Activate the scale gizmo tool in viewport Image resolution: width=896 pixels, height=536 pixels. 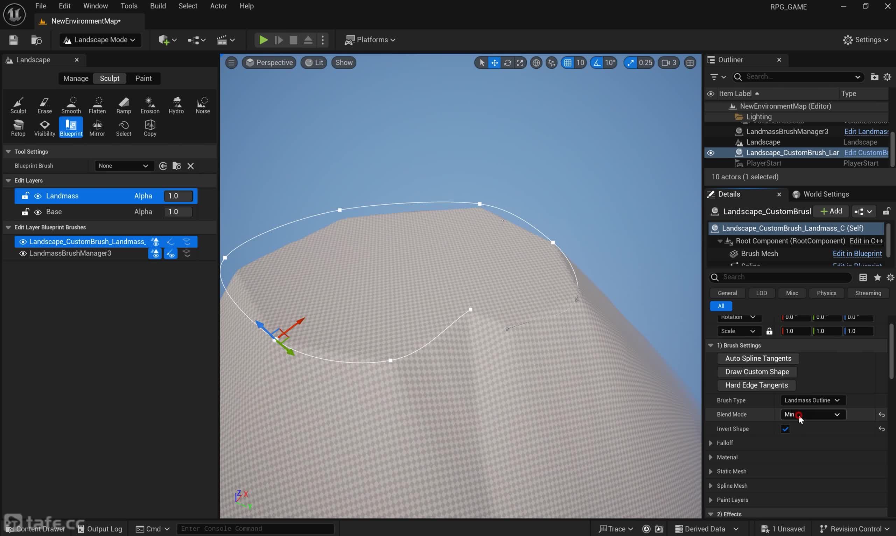pyautogui.click(x=520, y=63)
